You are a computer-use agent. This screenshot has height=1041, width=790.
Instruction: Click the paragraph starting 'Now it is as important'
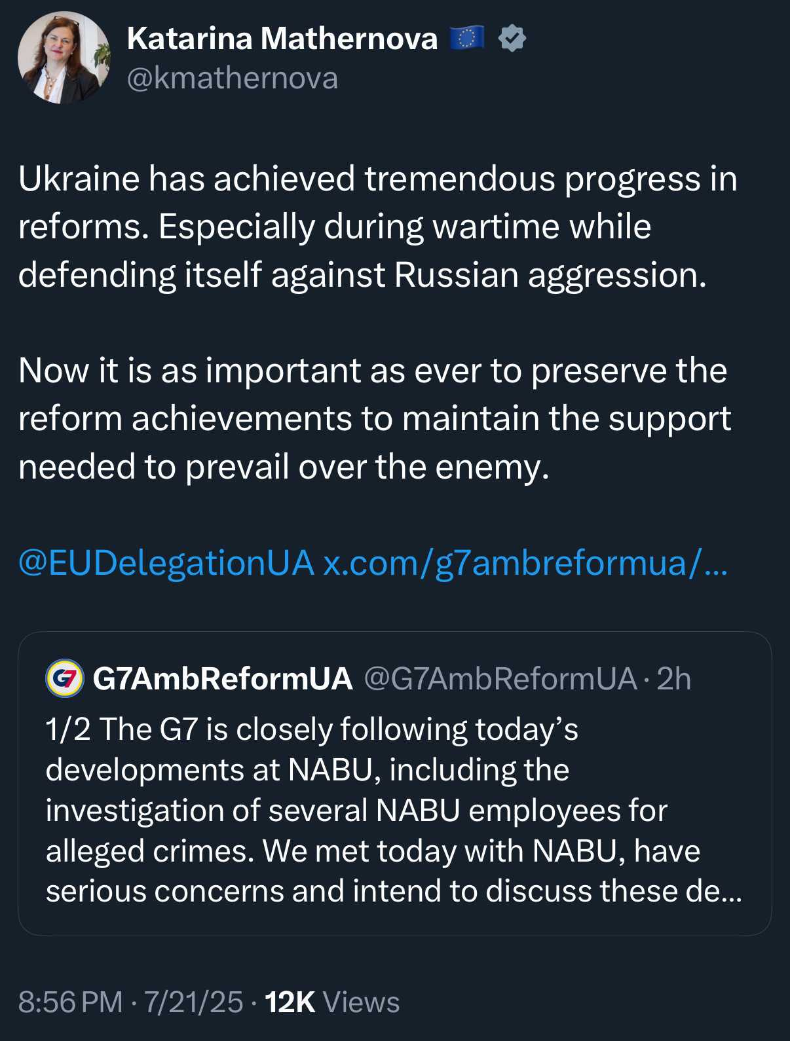click(x=373, y=418)
